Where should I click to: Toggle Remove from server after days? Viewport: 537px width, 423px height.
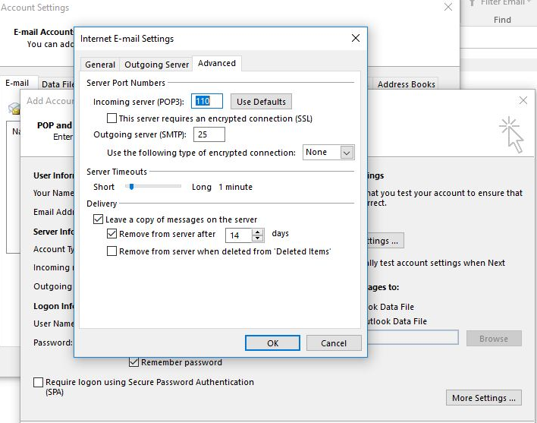[111, 234]
